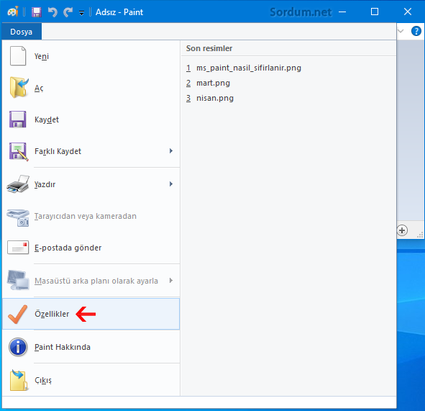Expand the Farklı Kaydet submenu arrow
This screenshot has height=411, width=425.
click(170, 151)
